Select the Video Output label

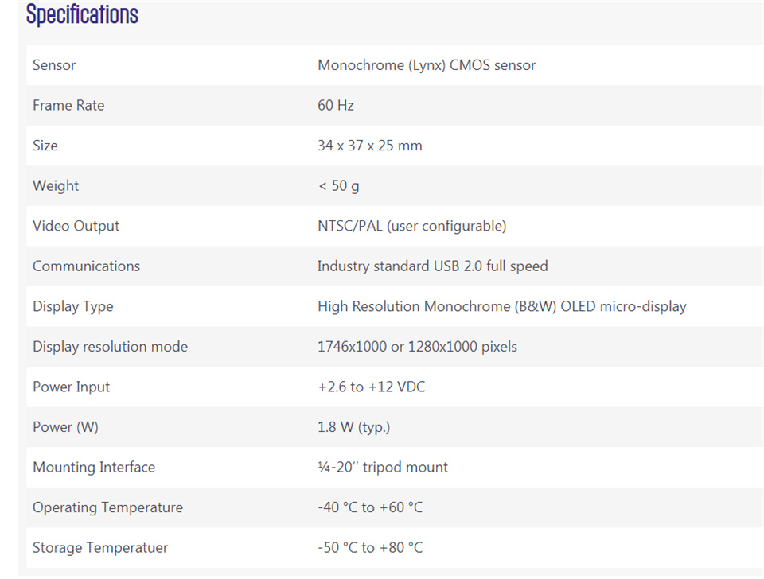76,225
